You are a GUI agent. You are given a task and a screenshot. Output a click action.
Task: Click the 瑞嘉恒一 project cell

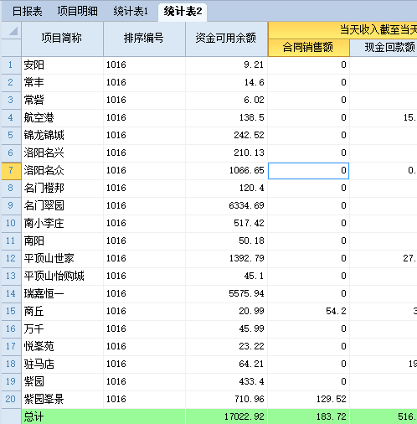(62, 294)
